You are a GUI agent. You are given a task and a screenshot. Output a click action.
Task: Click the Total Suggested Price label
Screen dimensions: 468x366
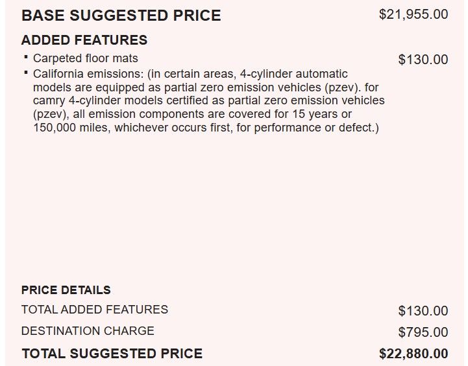[x=112, y=354]
